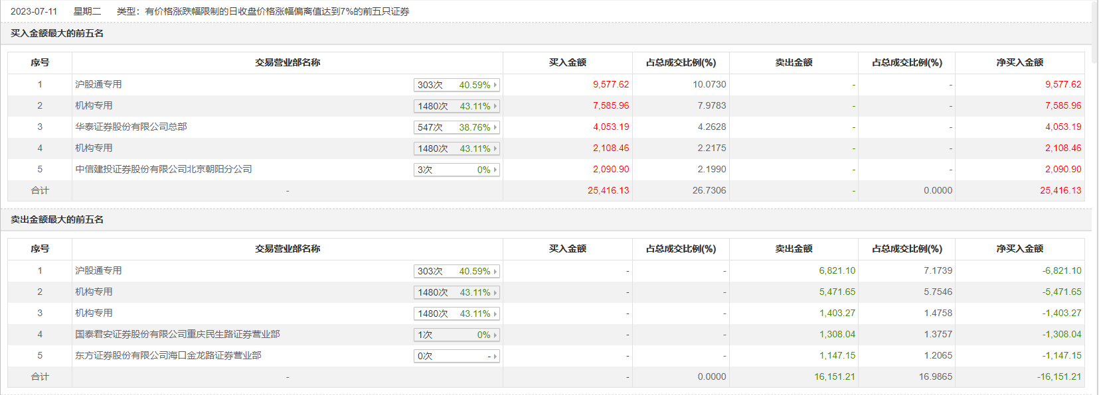This screenshot has height=395, width=1099.
Task: Click 沪股通专用 in the sell table
Action: tap(98, 270)
